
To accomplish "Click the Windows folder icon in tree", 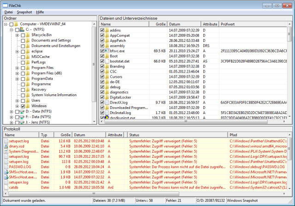I will coord(28,106).
